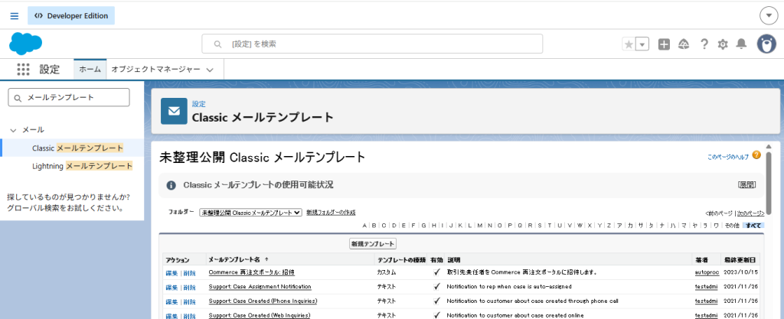The image size is (784, 319).
Task: Click the 有効 checkmark for Case Created (Phone Inquiries)
Action: [x=437, y=301]
